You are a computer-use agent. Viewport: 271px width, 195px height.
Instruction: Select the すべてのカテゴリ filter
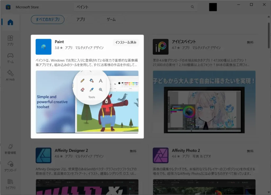[48, 20]
